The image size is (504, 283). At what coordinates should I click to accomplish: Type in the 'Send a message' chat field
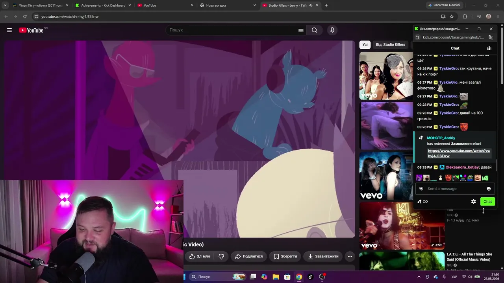pyautogui.click(x=455, y=189)
